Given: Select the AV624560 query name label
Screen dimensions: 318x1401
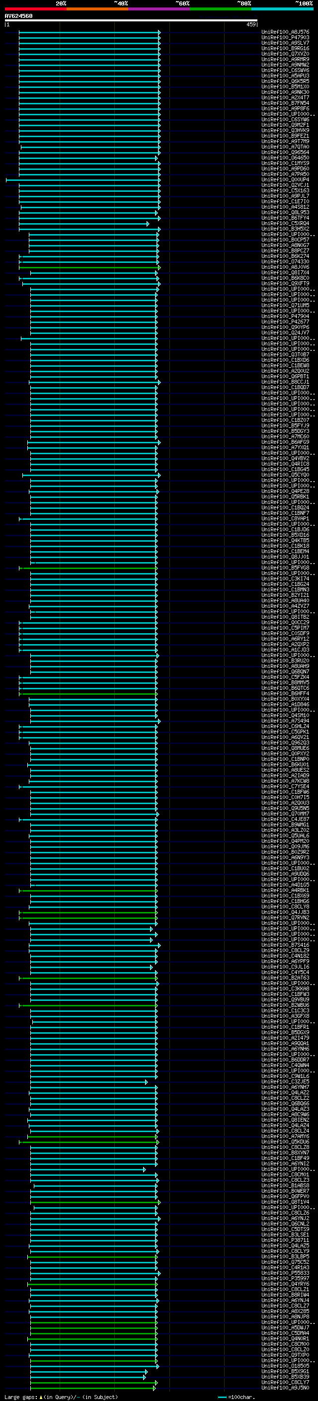Looking at the screenshot, I should [x=18, y=16].
